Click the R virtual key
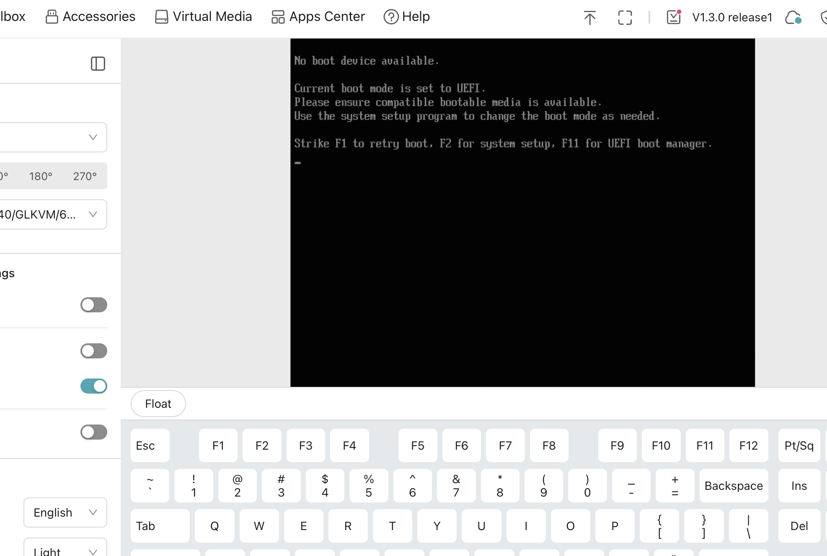Screen dimensions: 827x556 point(348,526)
